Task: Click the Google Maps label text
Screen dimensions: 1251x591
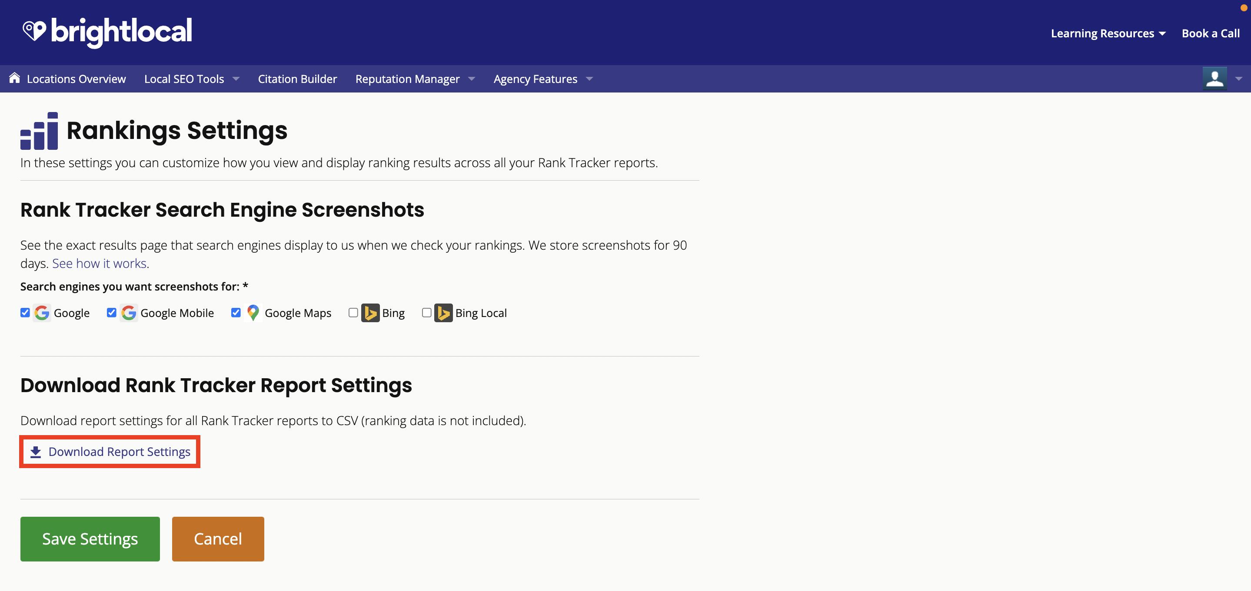Action: pyautogui.click(x=298, y=314)
